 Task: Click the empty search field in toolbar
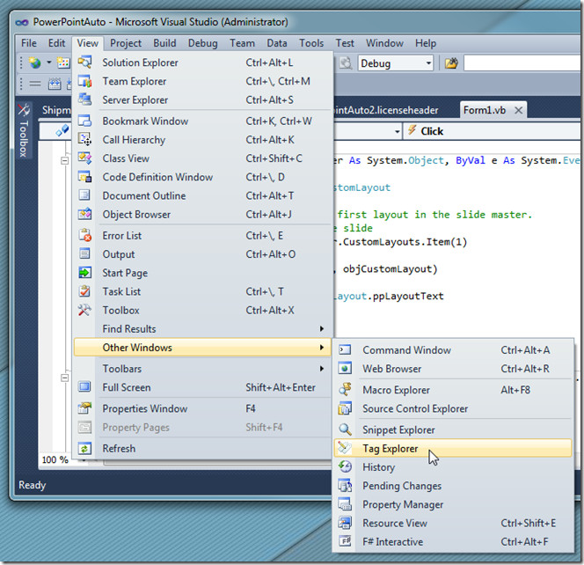[523, 63]
